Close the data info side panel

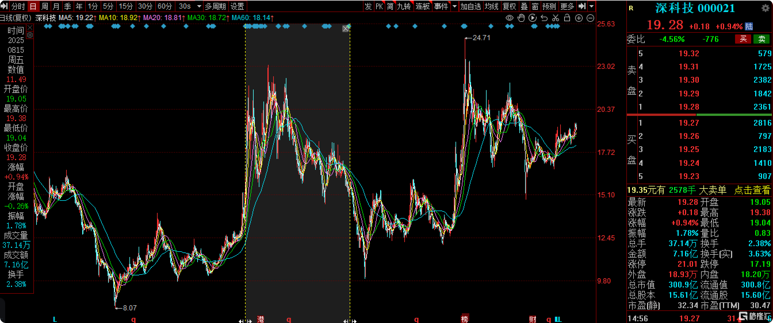[30, 28]
